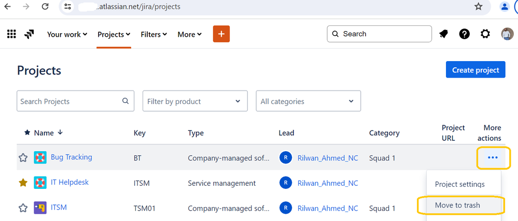Image resolution: width=518 pixels, height=221 pixels.
Task: Star the Bug Tracking project
Action: pyautogui.click(x=23, y=158)
